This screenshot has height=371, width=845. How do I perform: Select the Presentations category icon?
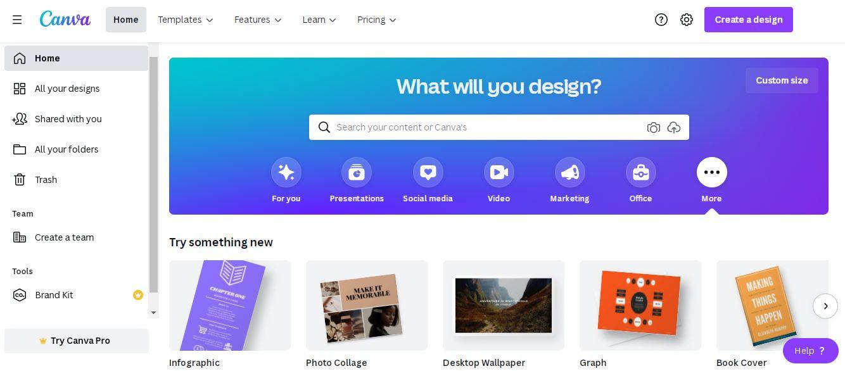click(357, 172)
